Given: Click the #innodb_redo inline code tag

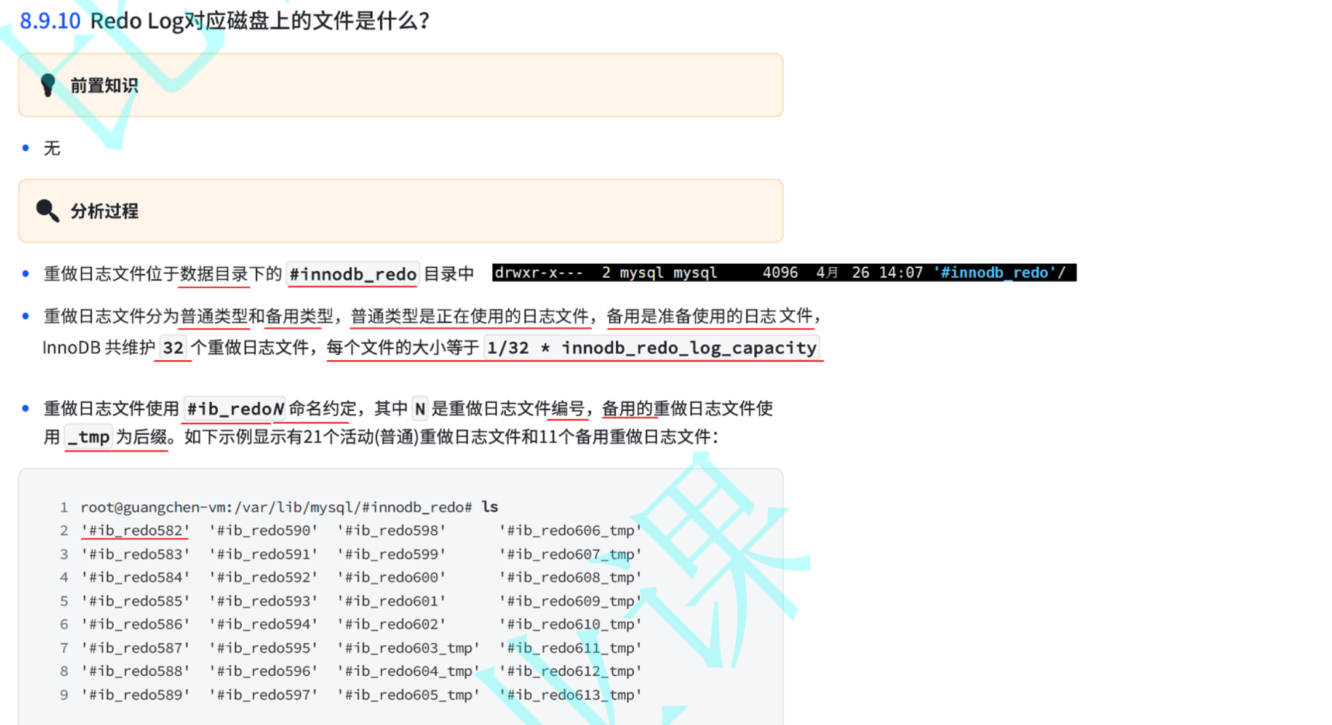Looking at the screenshot, I should click(353, 274).
